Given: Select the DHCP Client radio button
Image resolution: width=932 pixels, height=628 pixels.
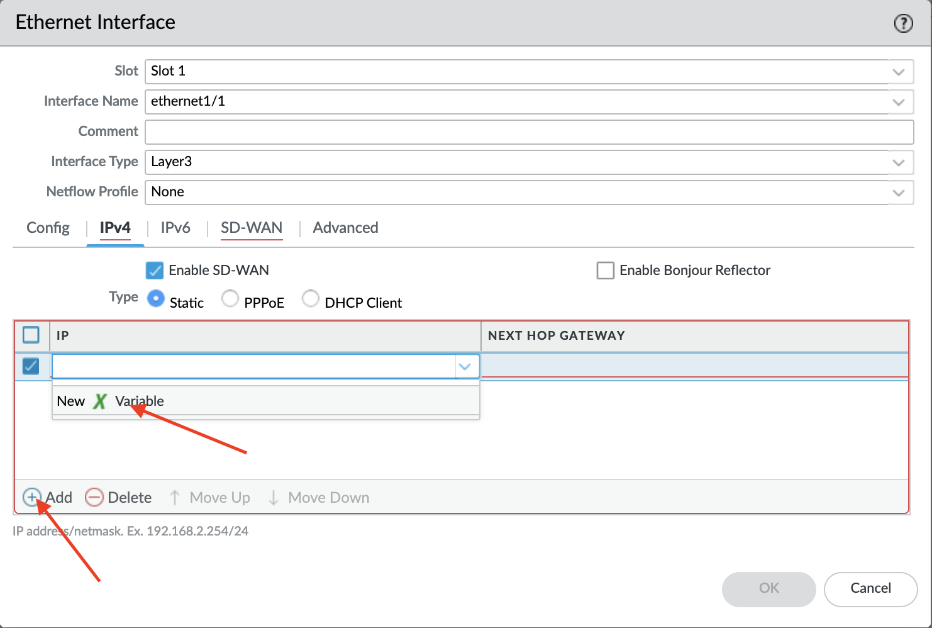Looking at the screenshot, I should tap(311, 298).
